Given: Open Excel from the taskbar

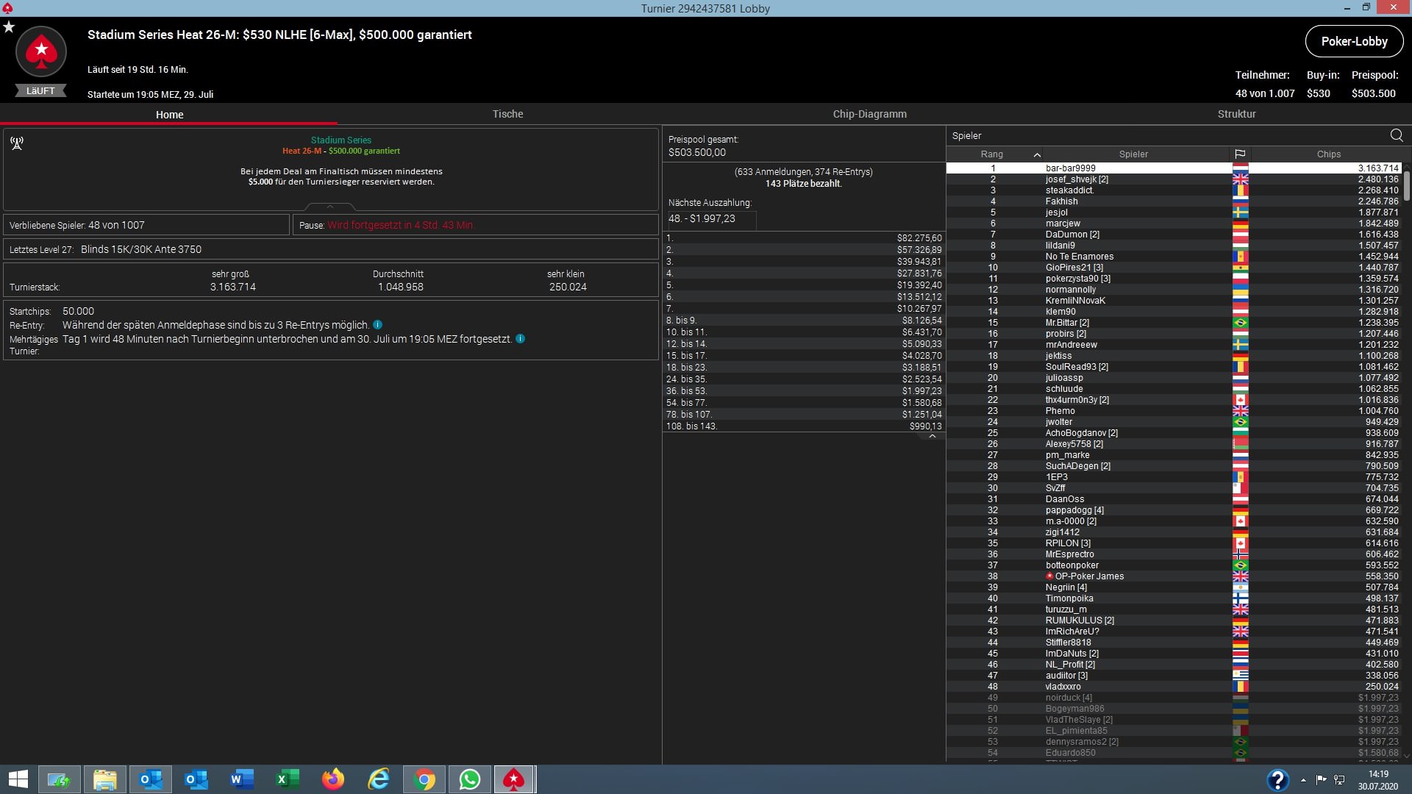Looking at the screenshot, I should pyautogui.click(x=287, y=779).
